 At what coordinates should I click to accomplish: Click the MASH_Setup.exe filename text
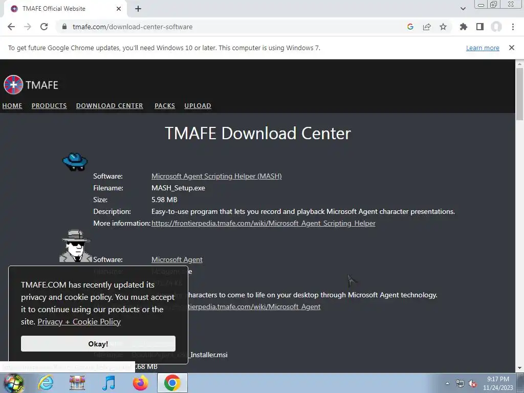pos(178,188)
